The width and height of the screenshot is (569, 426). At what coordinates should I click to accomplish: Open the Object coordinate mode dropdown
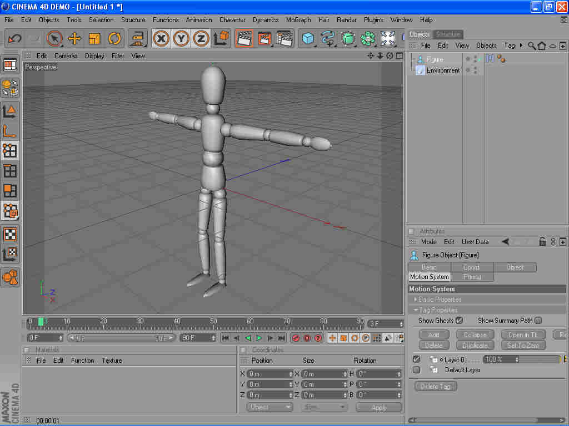click(x=269, y=407)
